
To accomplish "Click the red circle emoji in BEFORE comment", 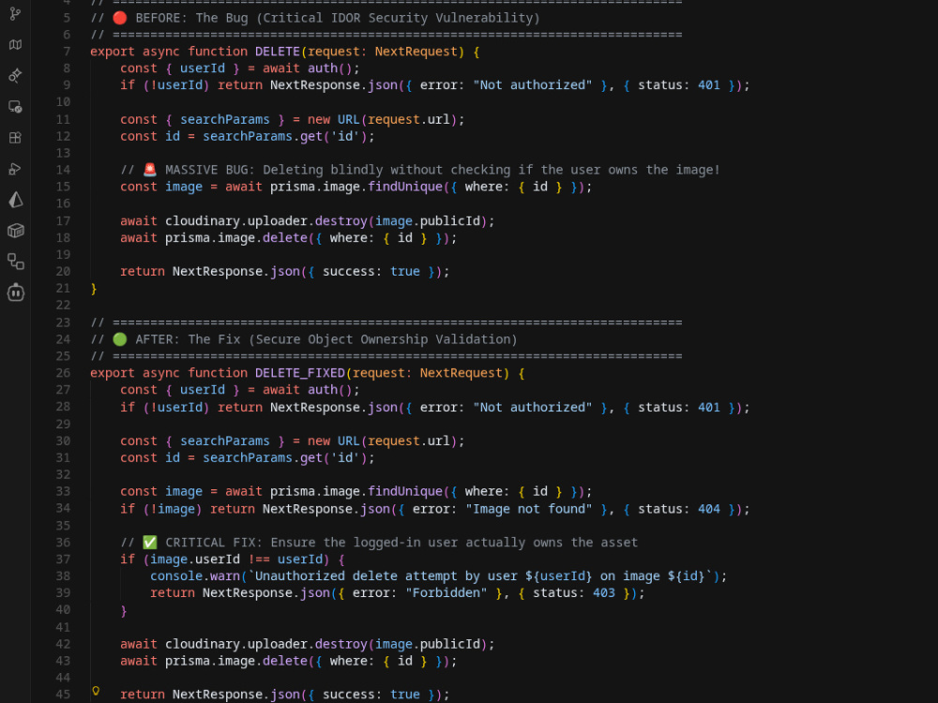I will [120, 18].
